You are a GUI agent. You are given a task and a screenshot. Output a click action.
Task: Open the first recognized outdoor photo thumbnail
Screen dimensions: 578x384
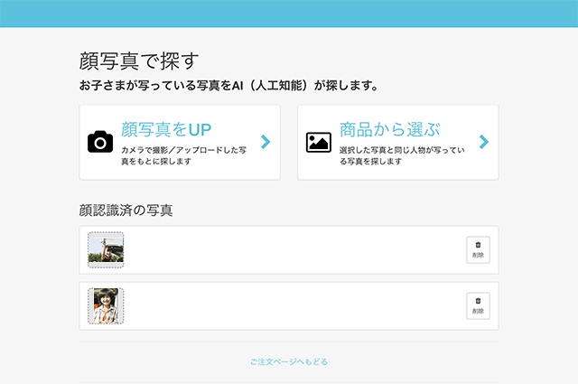tap(106, 249)
